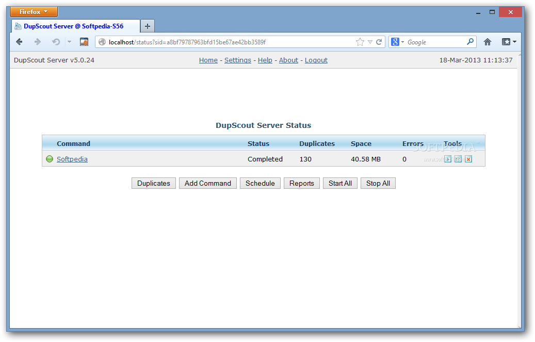This screenshot has width=535, height=342.
Task: Click the Logout link
Action: coord(316,60)
